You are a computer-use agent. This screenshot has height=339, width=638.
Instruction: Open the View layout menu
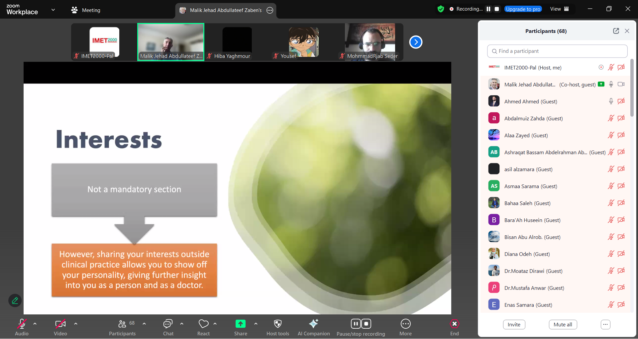pos(559,9)
